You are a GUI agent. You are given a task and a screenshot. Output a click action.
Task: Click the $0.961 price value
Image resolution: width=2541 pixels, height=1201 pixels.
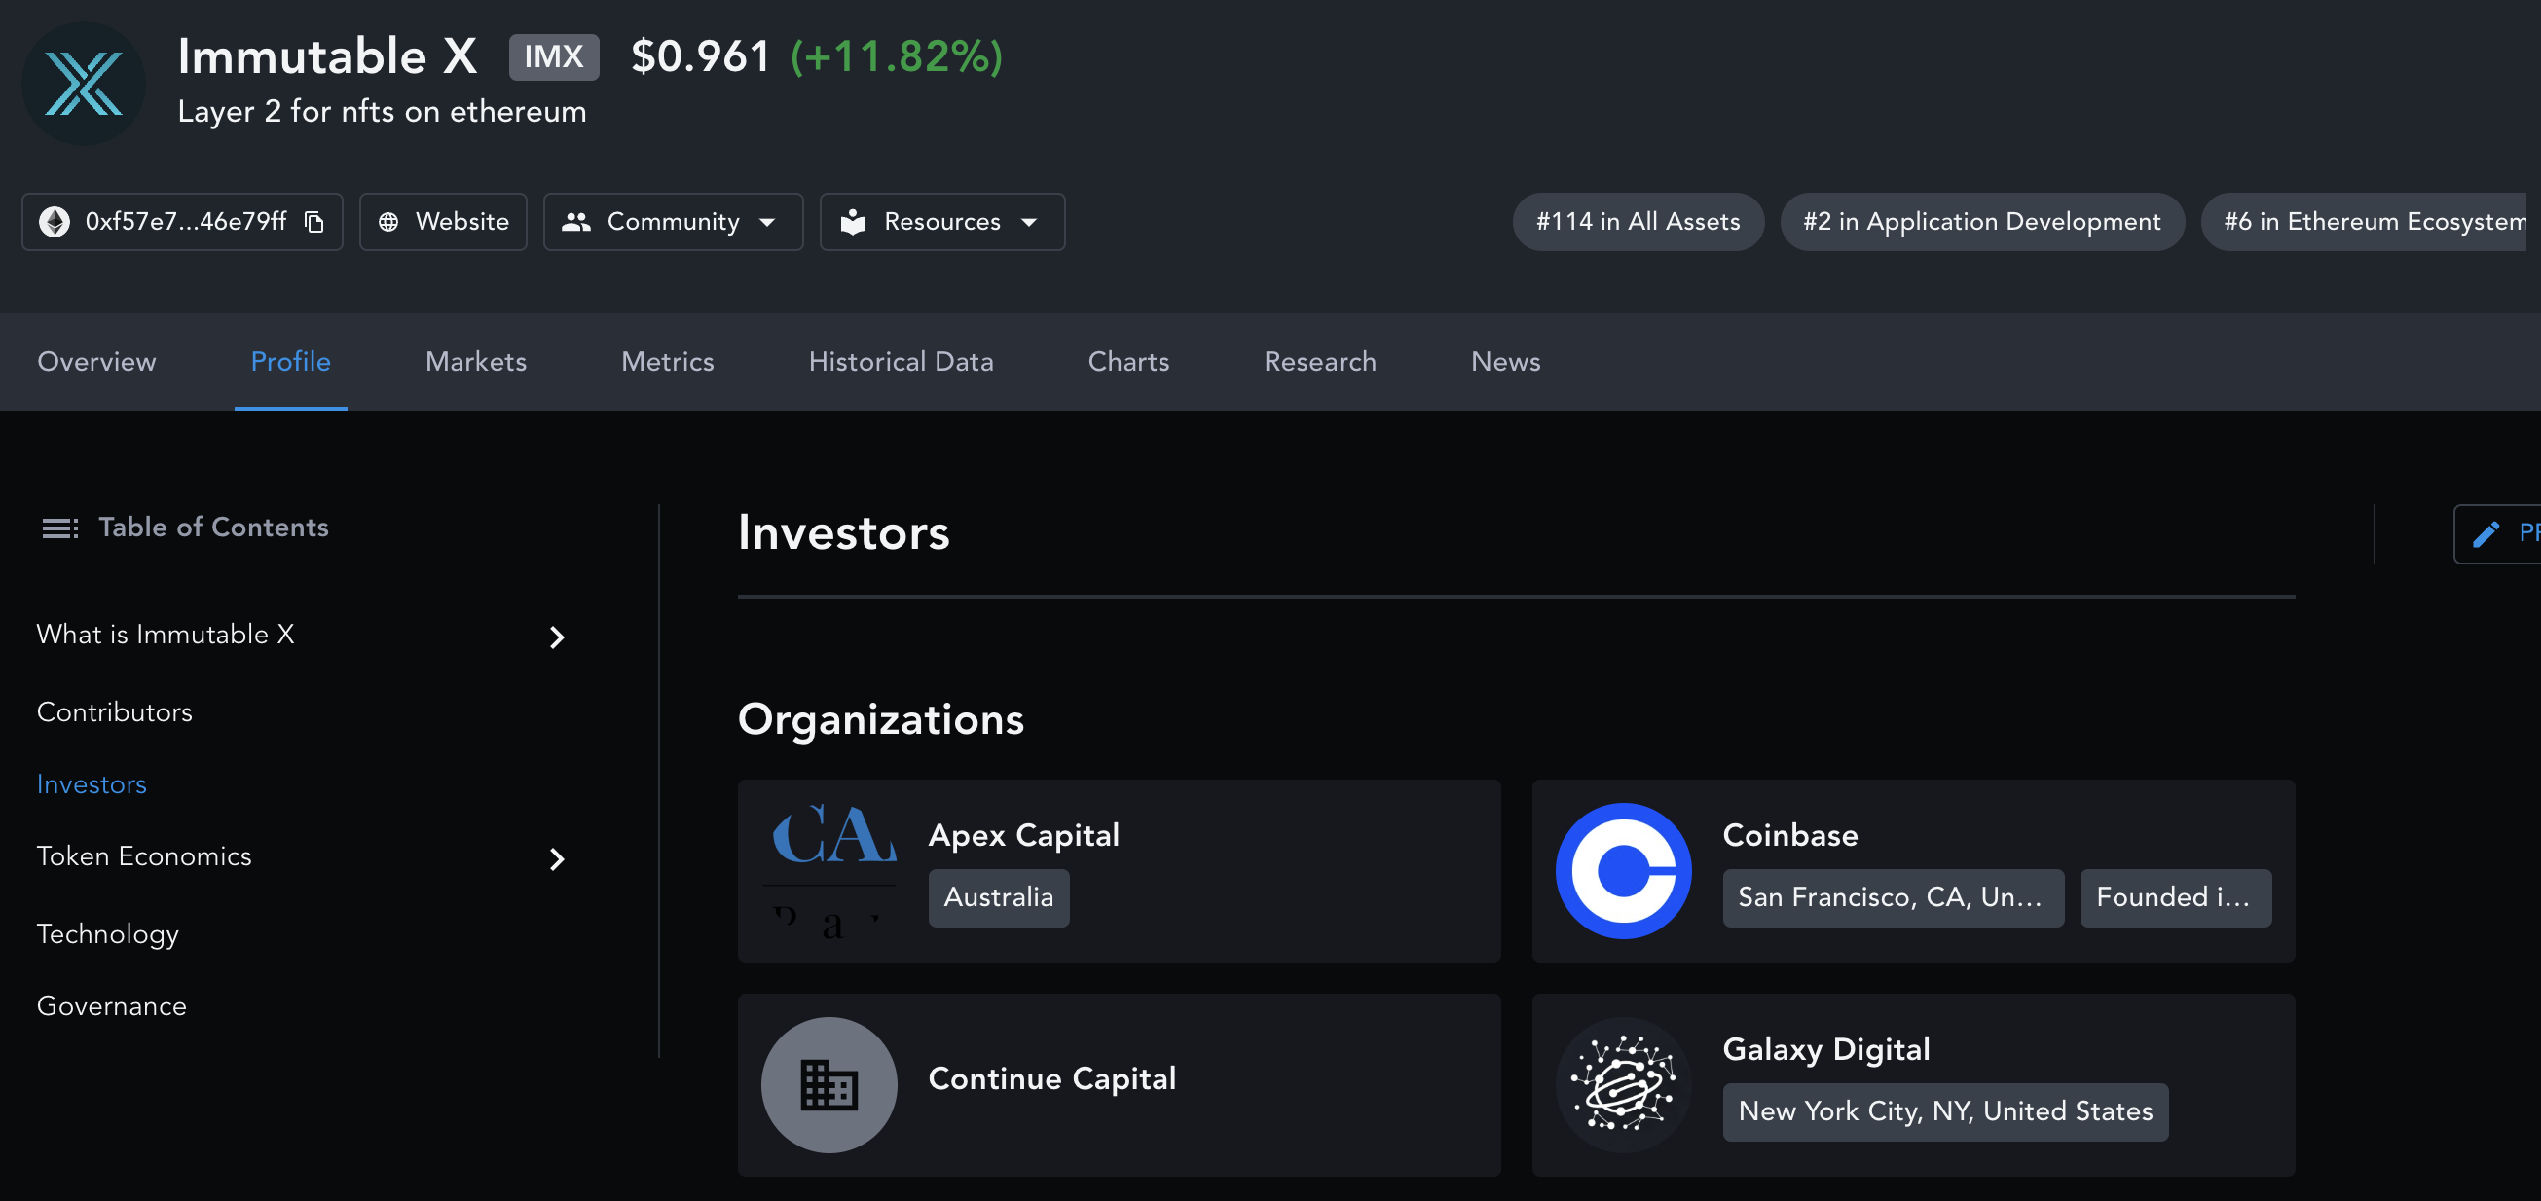pyautogui.click(x=700, y=56)
